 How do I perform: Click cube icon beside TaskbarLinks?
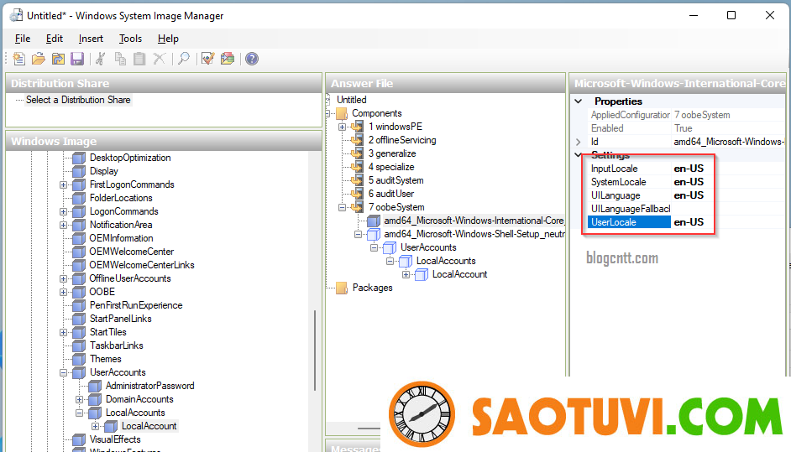click(79, 345)
